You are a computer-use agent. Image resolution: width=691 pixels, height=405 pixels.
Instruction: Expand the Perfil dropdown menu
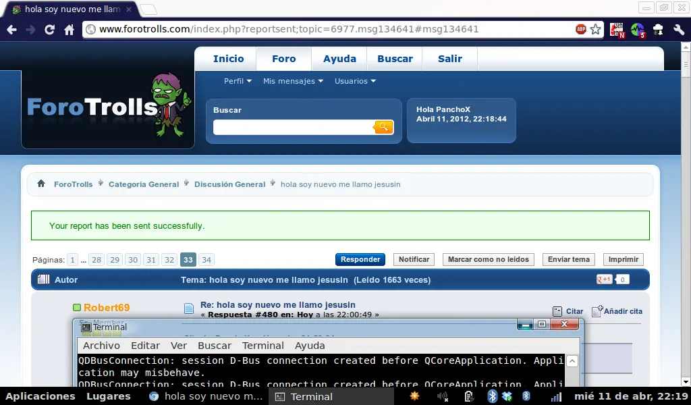(238, 81)
